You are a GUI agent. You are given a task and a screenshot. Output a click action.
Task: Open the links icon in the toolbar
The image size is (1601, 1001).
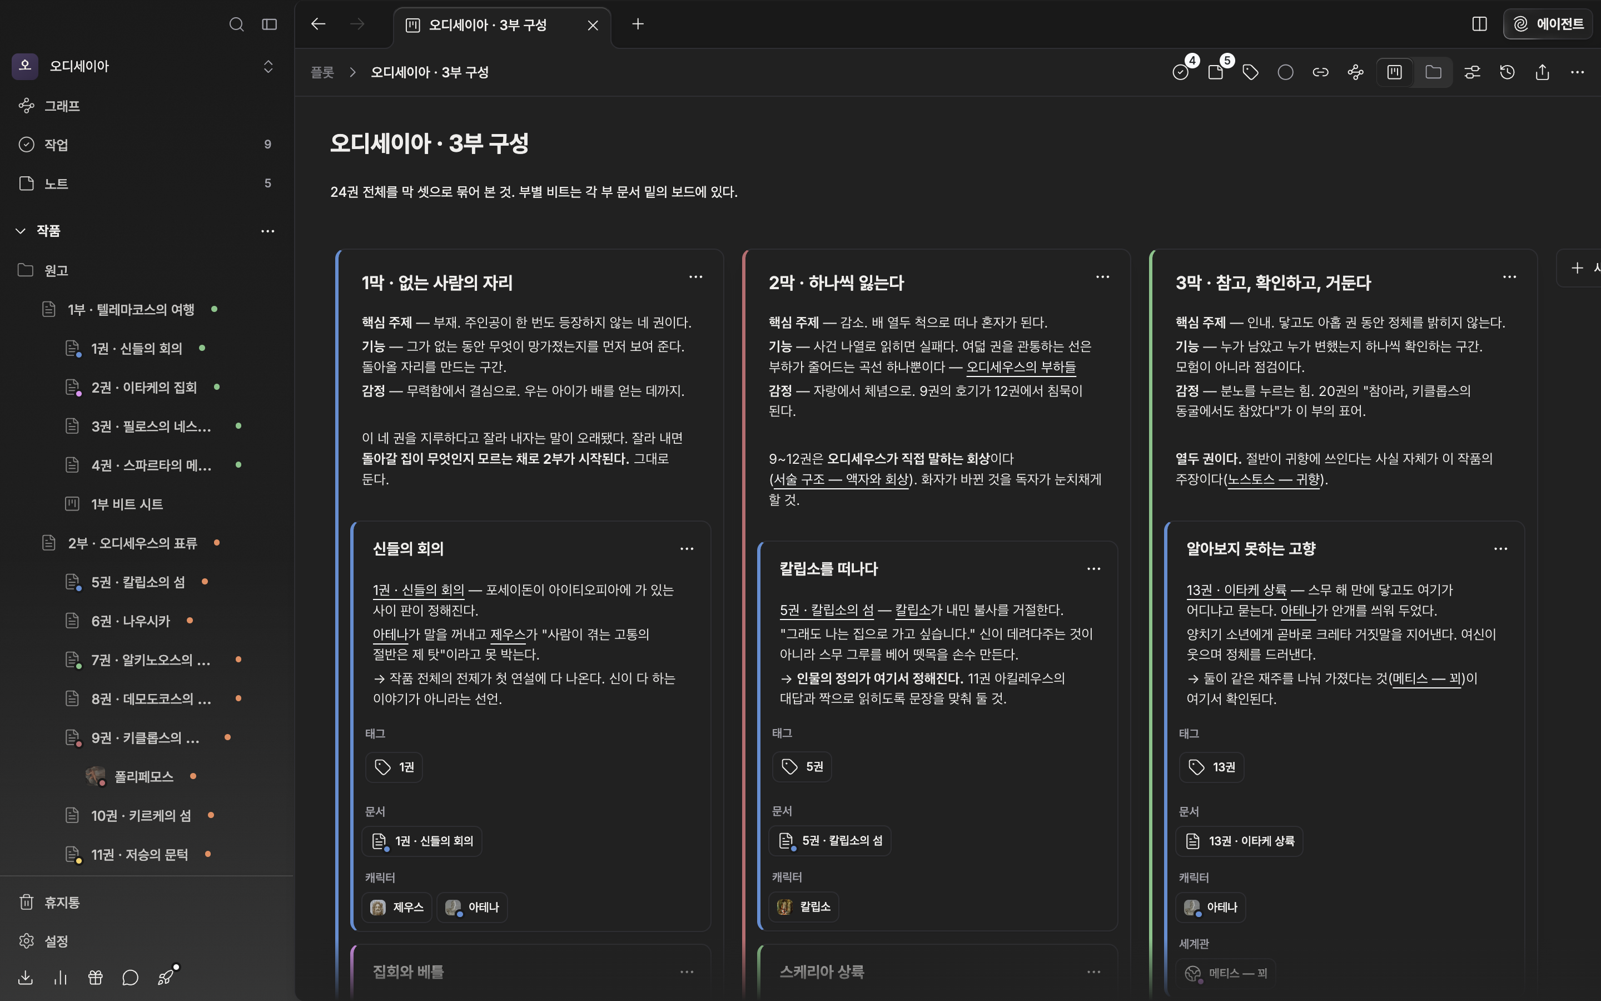[x=1320, y=72]
